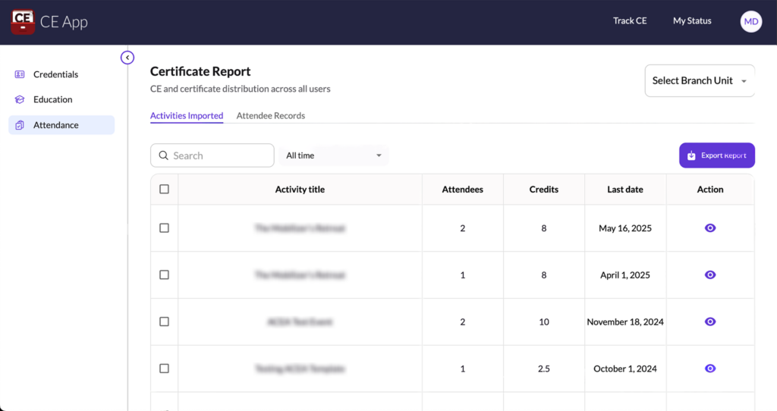Viewport: 777px width, 411px height.
Task: Click the October 1, 2024 date cell
Action: pyautogui.click(x=625, y=369)
